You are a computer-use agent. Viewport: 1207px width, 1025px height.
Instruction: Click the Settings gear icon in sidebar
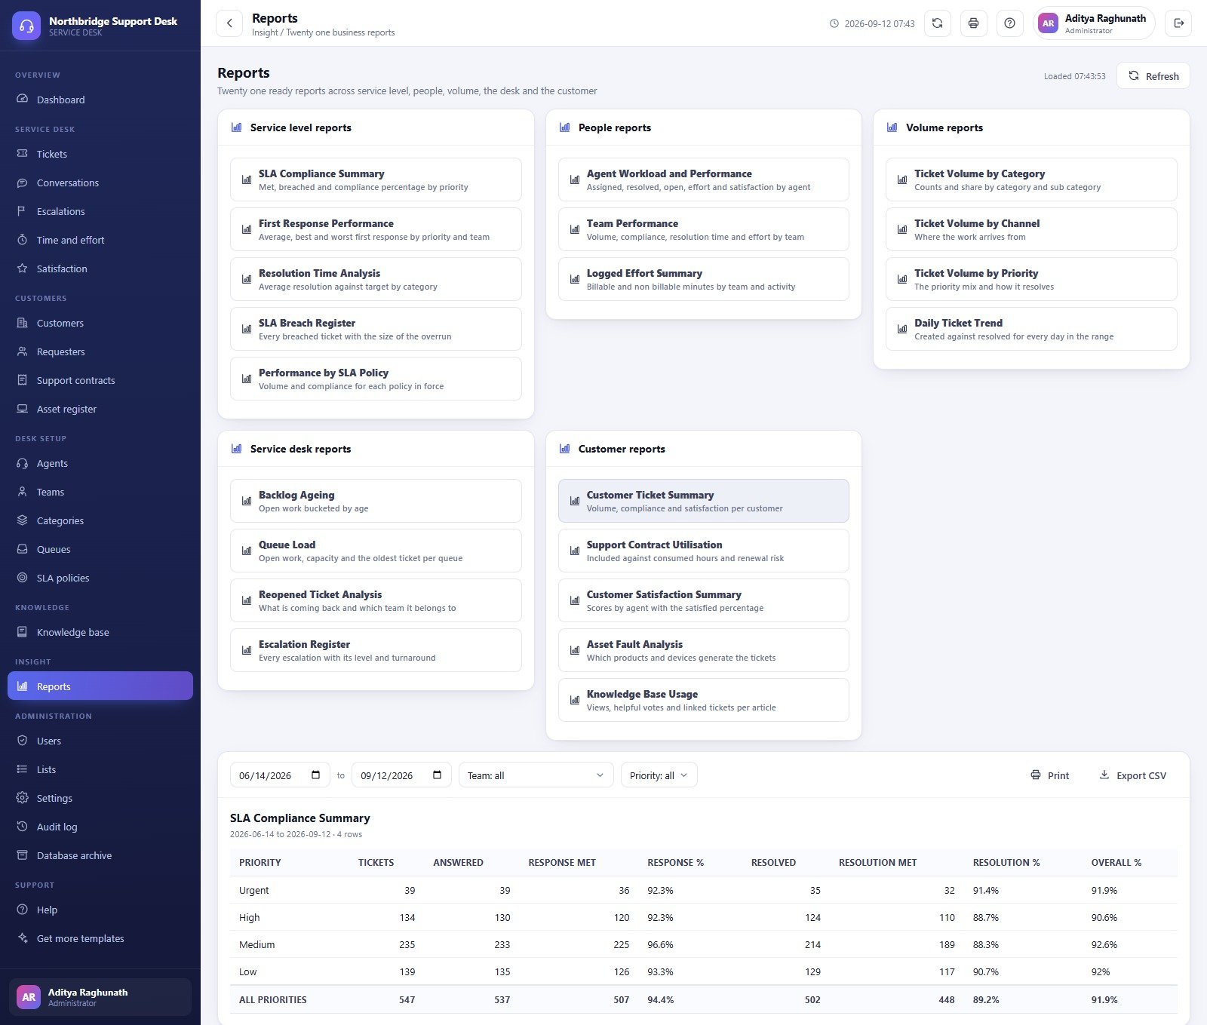point(22,798)
